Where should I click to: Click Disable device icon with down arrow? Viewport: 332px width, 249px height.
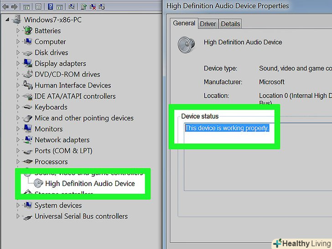click(x=102, y=7)
